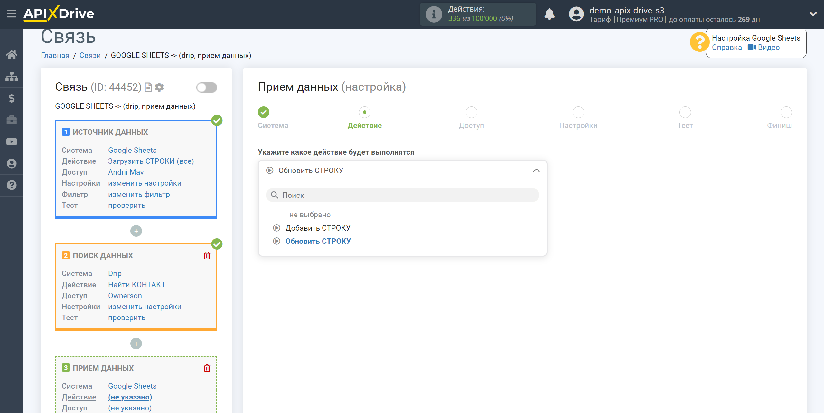Open the actions info icon
Image resolution: width=824 pixels, height=413 pixels.
pos(434,14)
